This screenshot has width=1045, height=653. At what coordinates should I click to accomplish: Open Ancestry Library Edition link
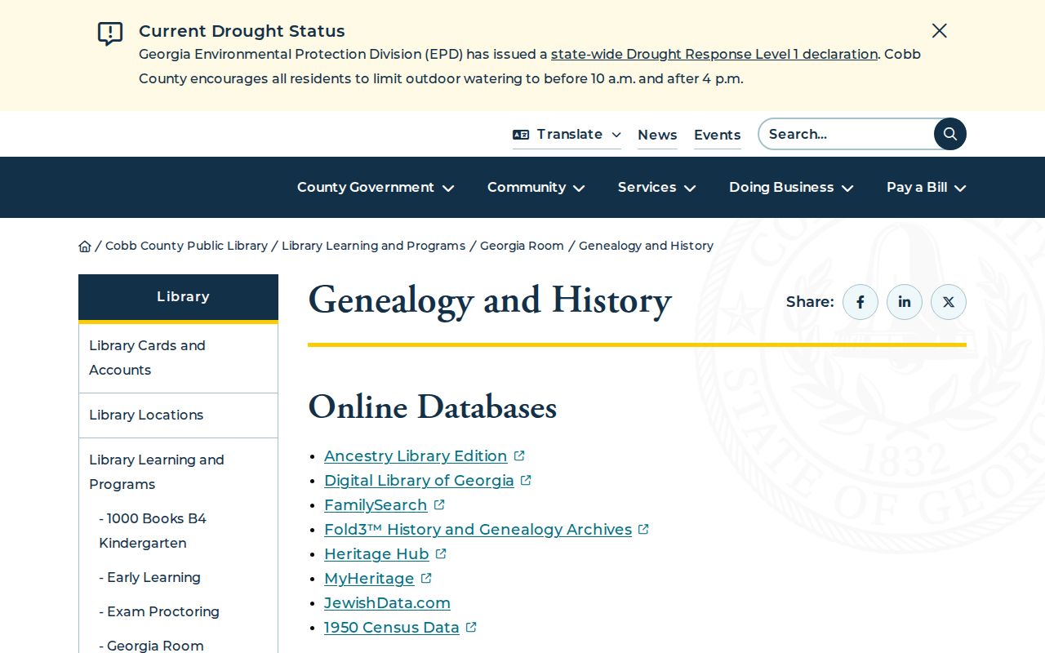tap(416, 455)
